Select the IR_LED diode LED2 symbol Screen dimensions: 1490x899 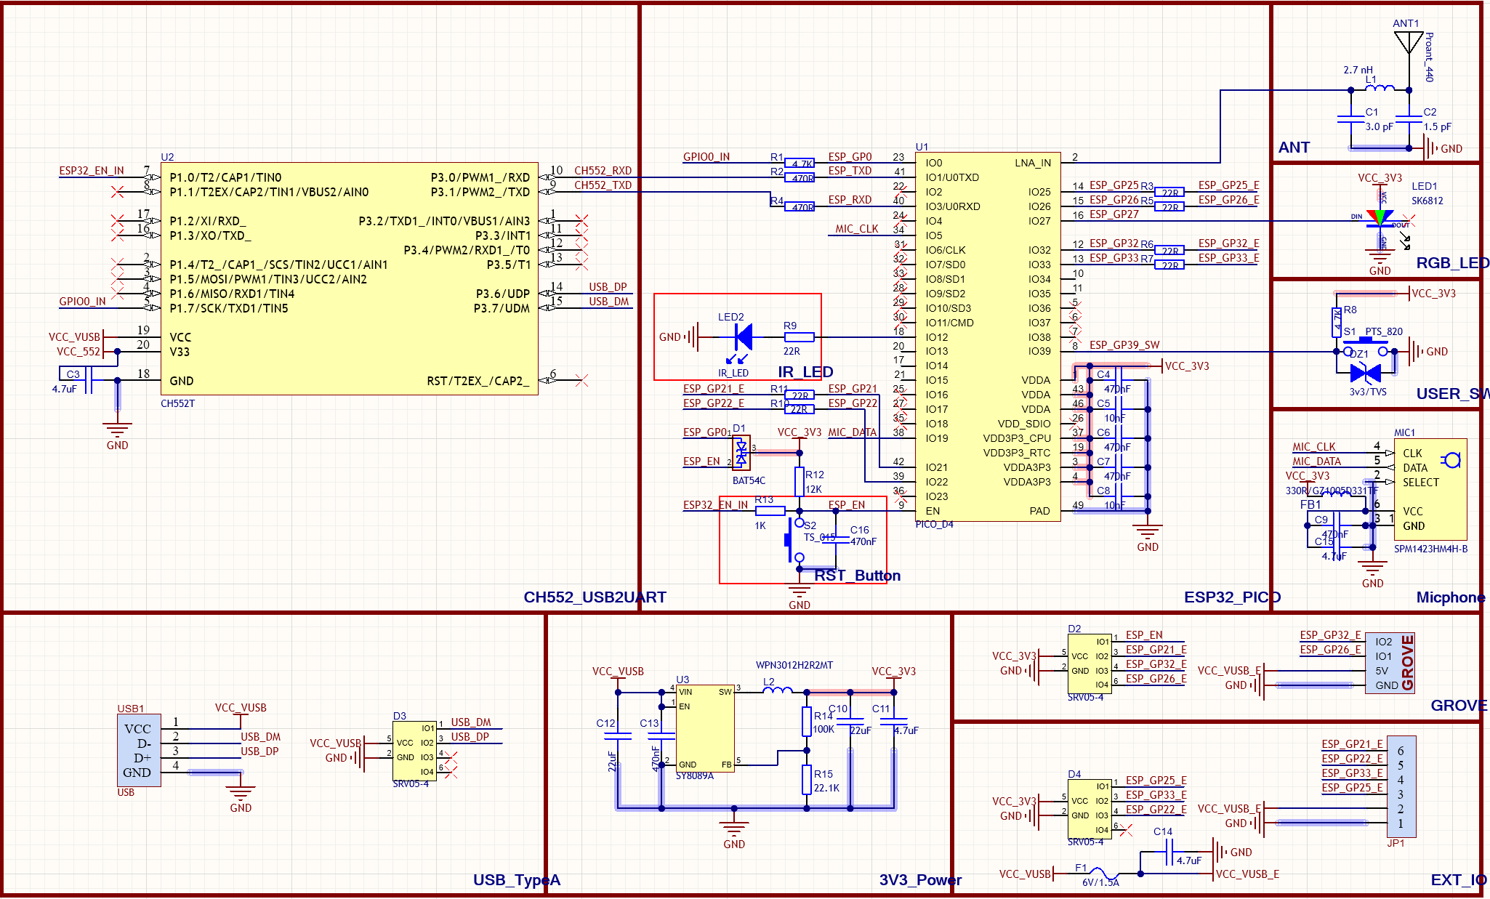point(742,336)
